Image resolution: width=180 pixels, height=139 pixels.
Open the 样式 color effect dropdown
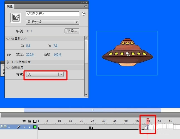(x=45, y=74)
